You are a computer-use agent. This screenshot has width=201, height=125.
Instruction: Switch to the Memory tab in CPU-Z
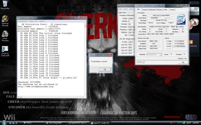(160, 10)
